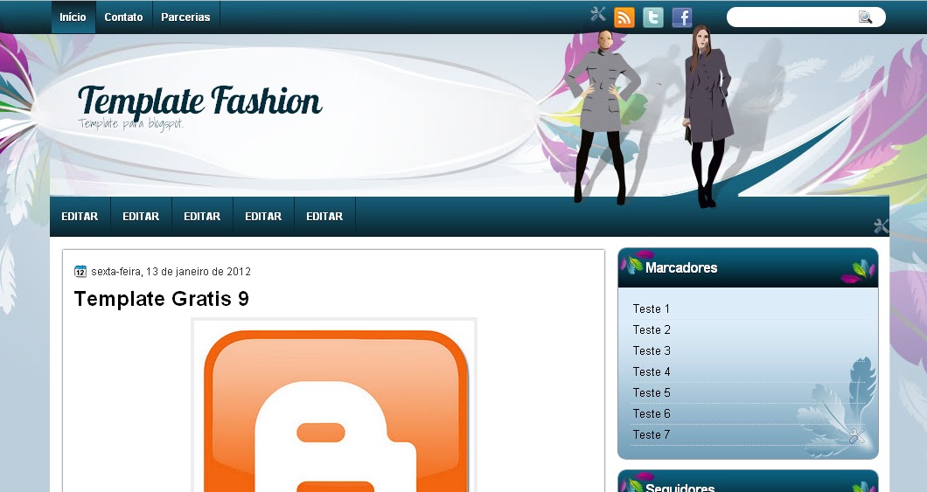Select the fifth EDITAR navigation item
The width and height of the screenshot is (927, 492).
click(x=324, y=216)
